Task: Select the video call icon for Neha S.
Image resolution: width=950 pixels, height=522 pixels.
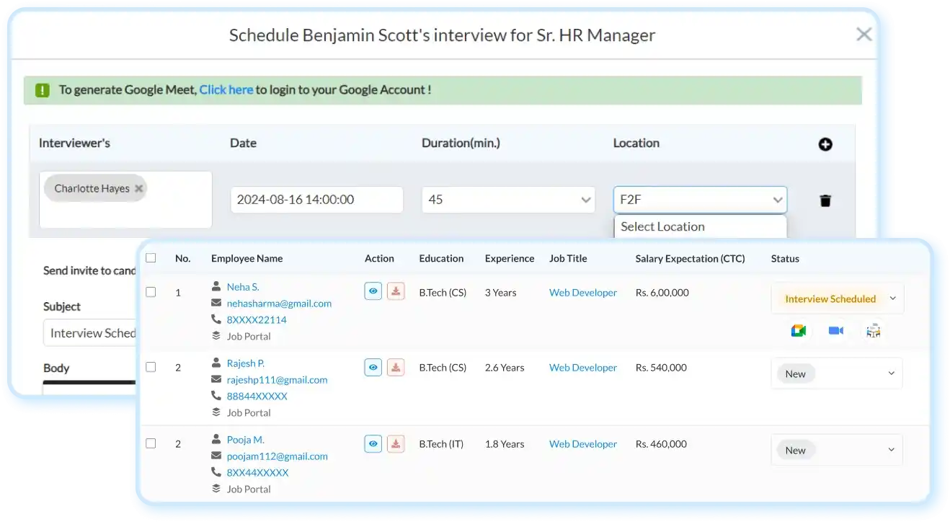Action: pyautogui.click(x=835, y=329)
